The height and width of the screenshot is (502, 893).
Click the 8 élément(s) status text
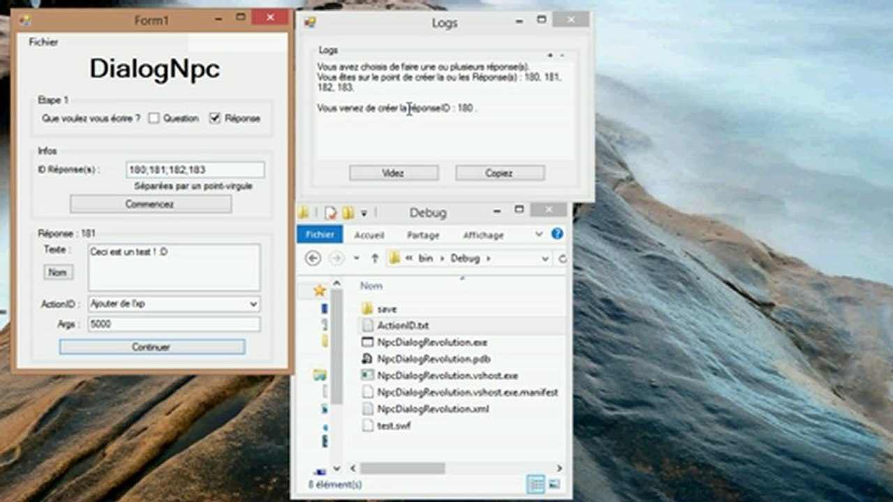335,484
